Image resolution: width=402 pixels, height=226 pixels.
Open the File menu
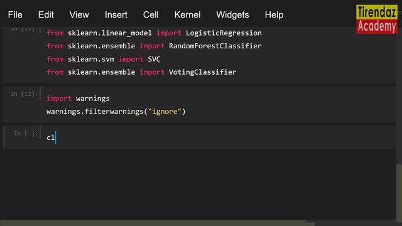click(x=15, y=14)
